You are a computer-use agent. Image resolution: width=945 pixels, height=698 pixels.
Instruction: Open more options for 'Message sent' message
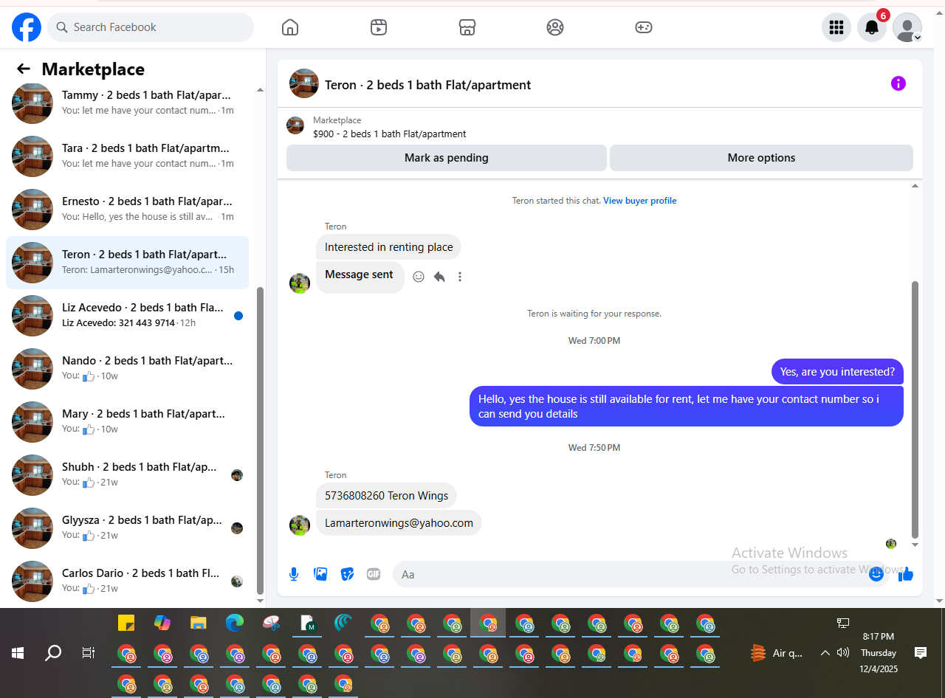pos(460,277)
